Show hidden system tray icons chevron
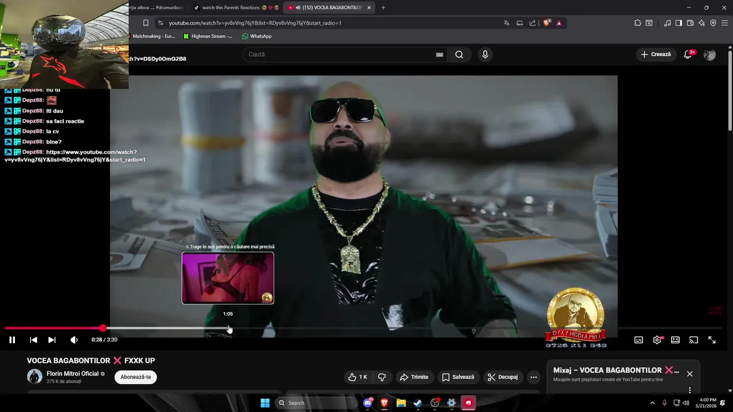The height and width of the screenshot is (412, 733). pyautogui.click(x=652, y=403)
